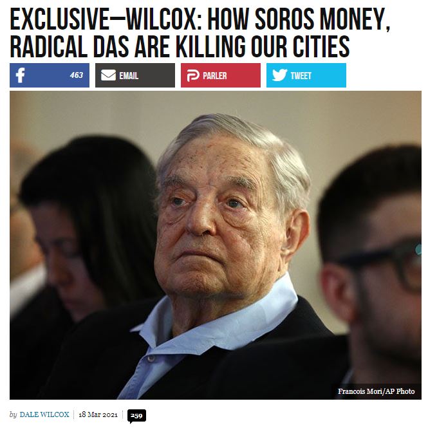This screenshot has height=428, width=428.
Task: Click the Francois Mori/AP Photo credit
Action: pos(376,391)
